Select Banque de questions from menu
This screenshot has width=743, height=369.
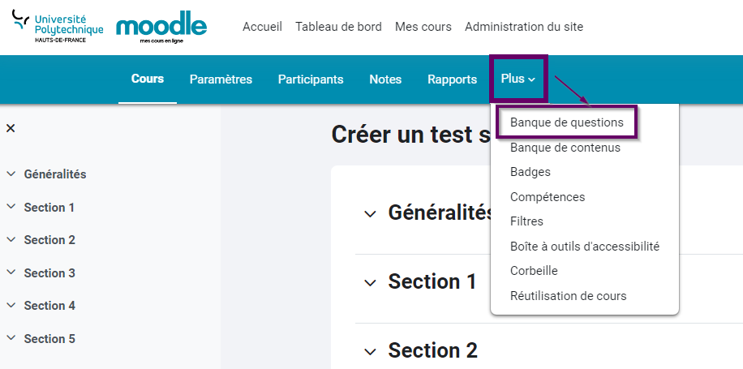point(567,122)
